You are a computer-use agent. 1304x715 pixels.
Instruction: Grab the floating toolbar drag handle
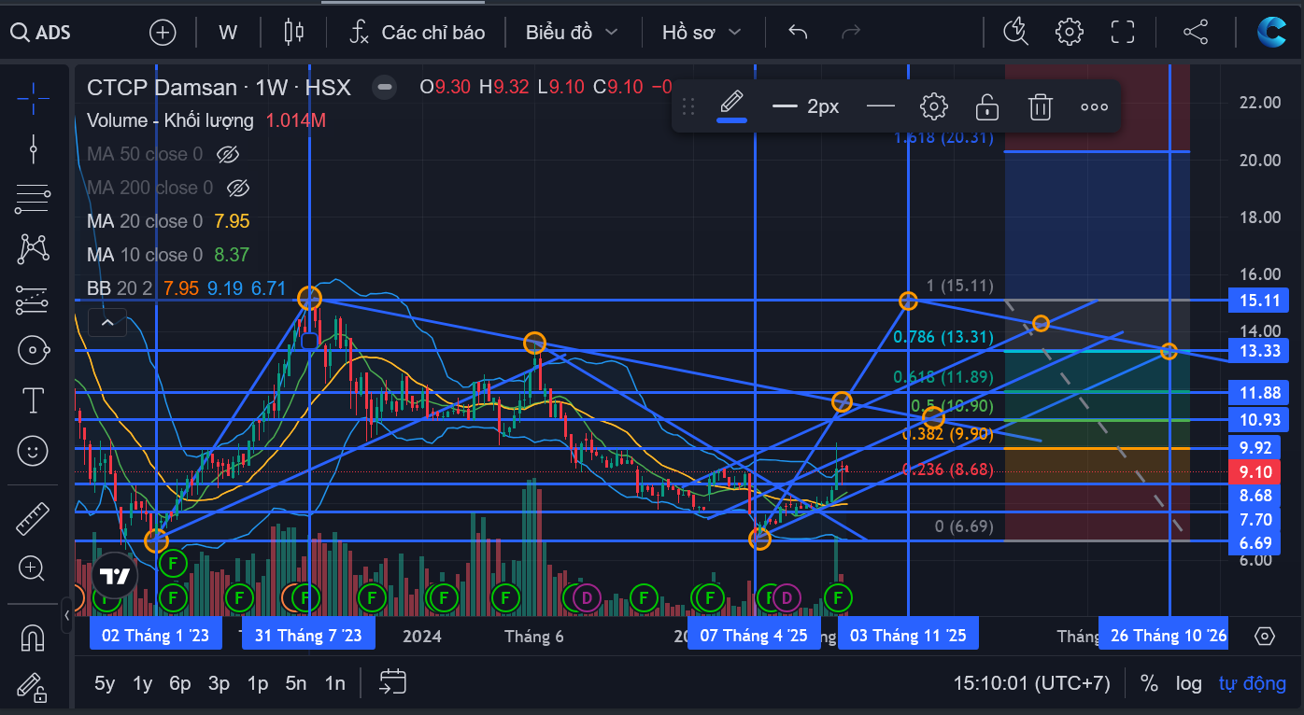coord(688,106)
